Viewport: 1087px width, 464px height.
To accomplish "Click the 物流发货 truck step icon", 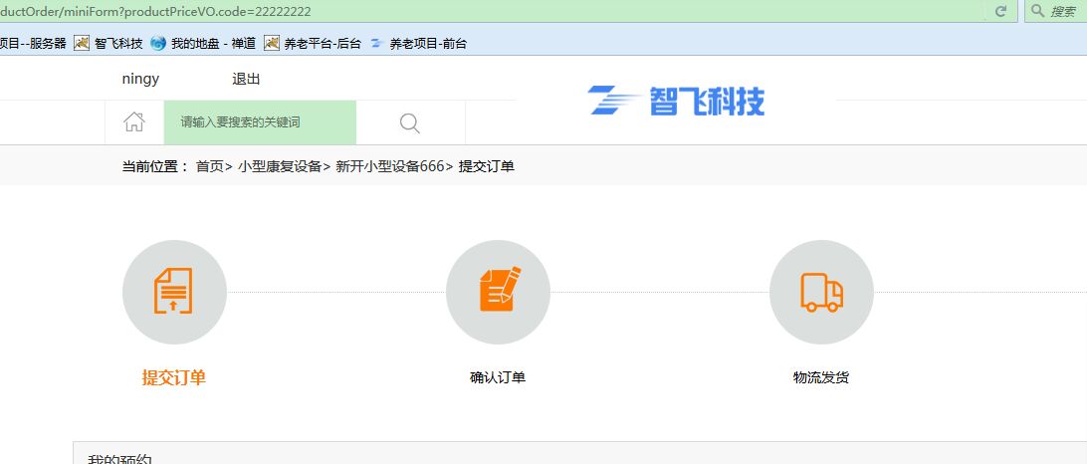I will pos(821,292).
